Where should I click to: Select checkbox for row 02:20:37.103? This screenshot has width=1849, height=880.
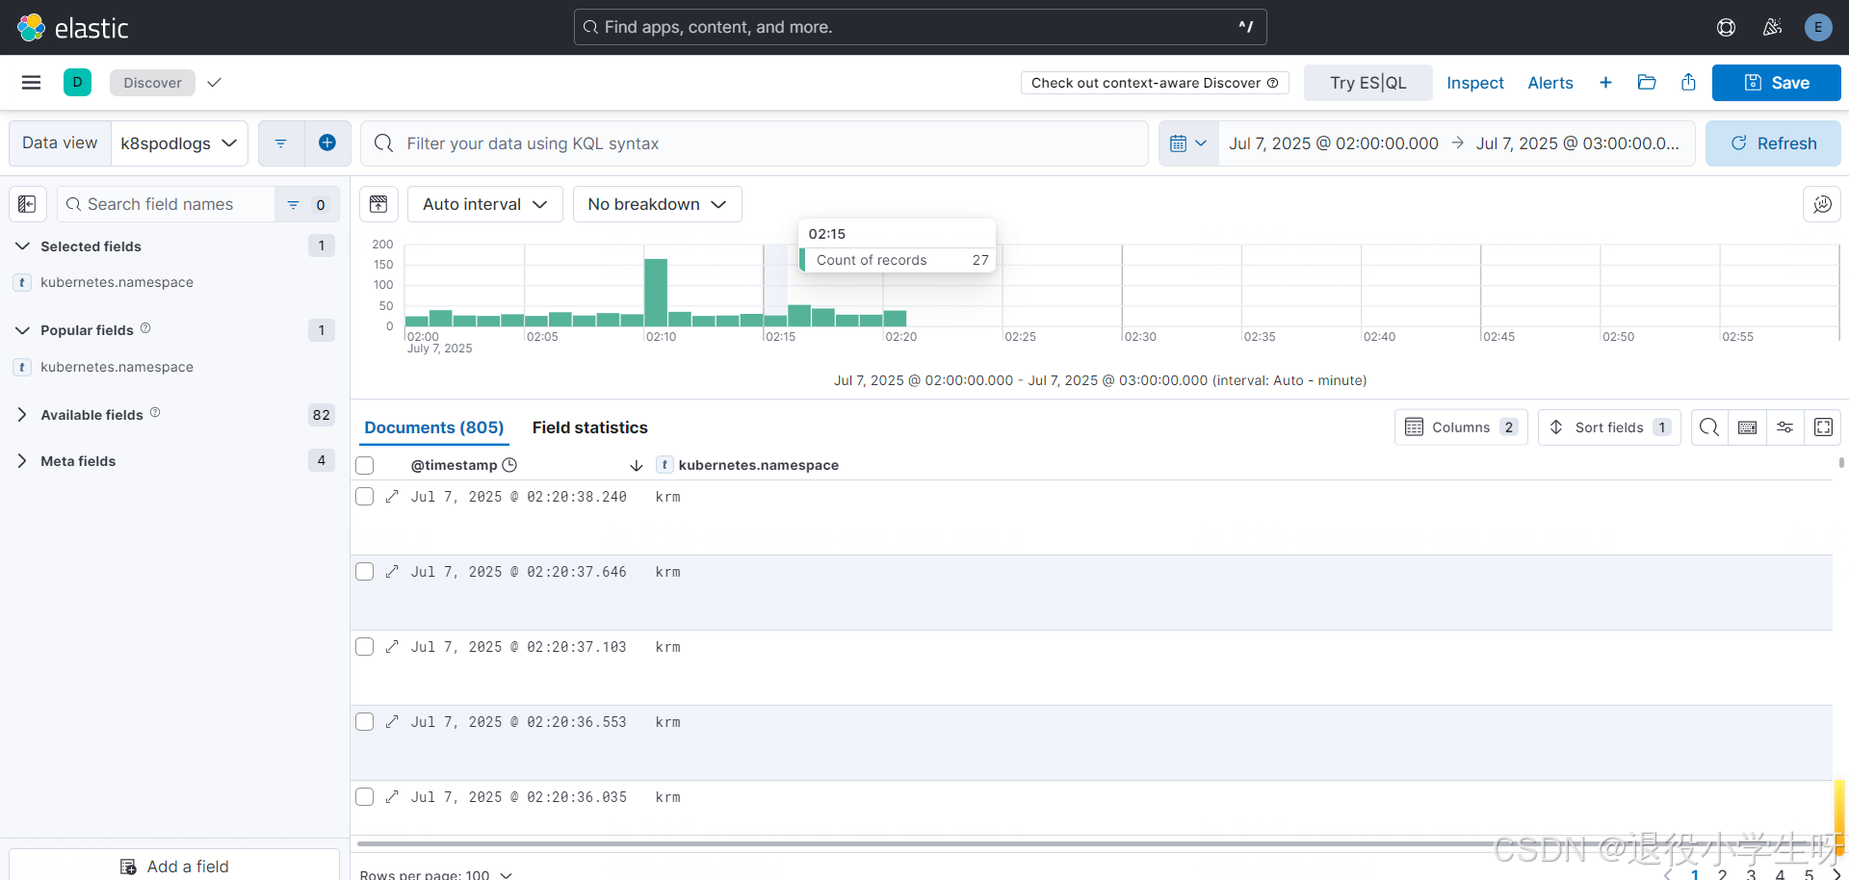tap(365, 647)
